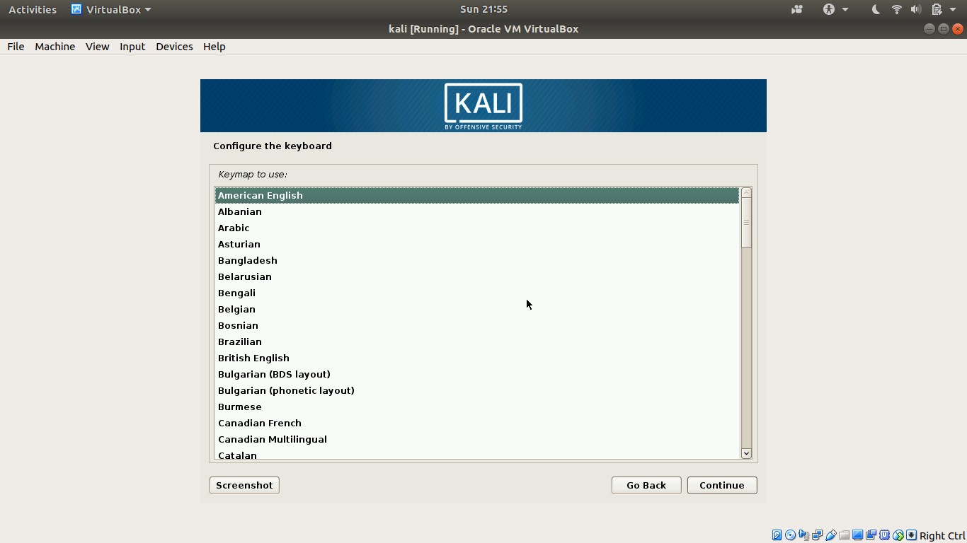
Task: Select Canadian Multilingual keymap
Action: pos(477,439)
